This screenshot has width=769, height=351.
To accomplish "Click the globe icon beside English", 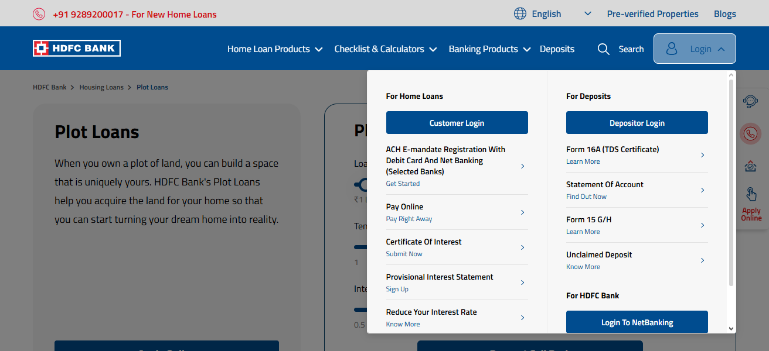I will [x=520, y=13].
